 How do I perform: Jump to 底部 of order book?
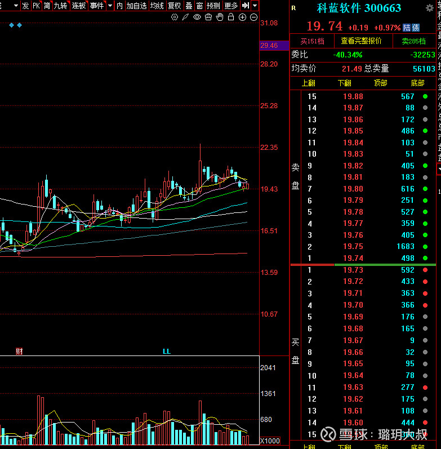(417, 83)
